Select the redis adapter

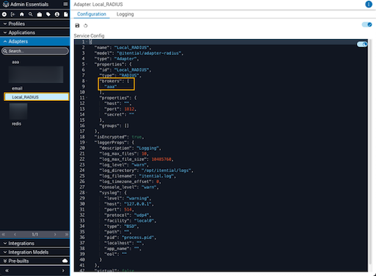click(x=16, y=124)
